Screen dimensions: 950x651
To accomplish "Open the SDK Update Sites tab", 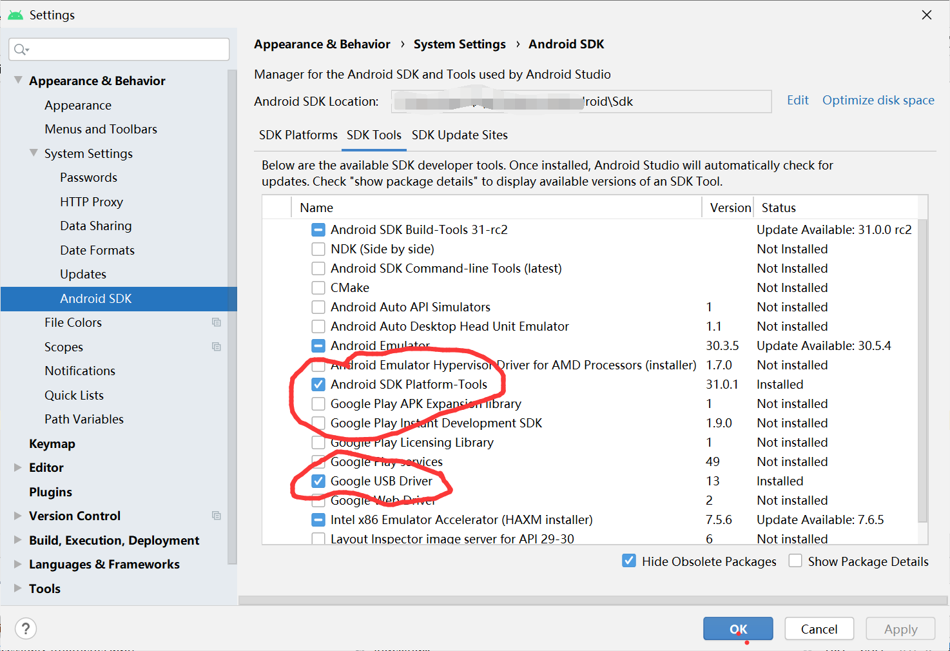I will (460, 135).
